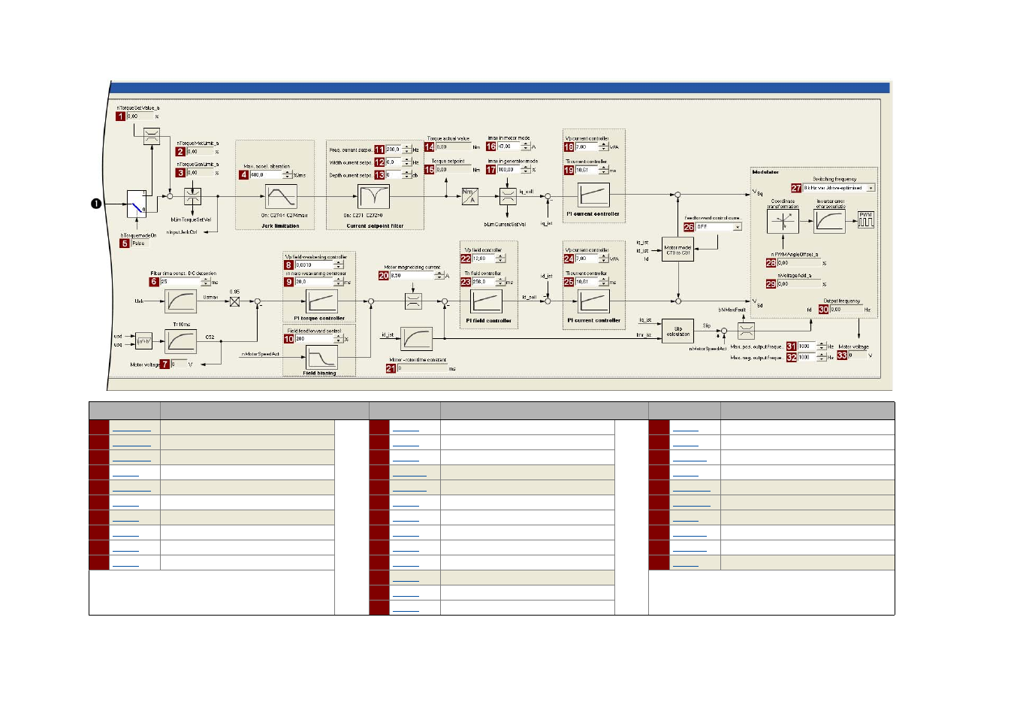Image resolution: width=1014 pixels, height=717 pixels.
Task: Click the Max. accel. alteration stepper arrows
Action: [288, 174]
